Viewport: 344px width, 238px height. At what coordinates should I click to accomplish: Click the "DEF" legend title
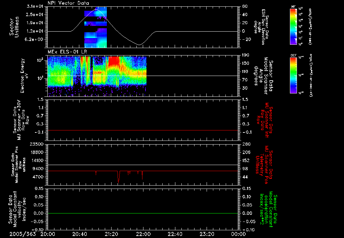(294, 55)
